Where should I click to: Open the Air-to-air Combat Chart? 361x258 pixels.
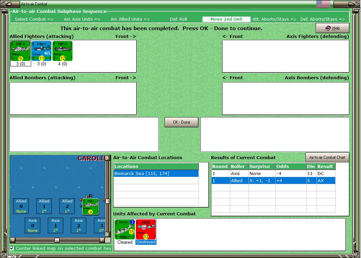[327, 157]
